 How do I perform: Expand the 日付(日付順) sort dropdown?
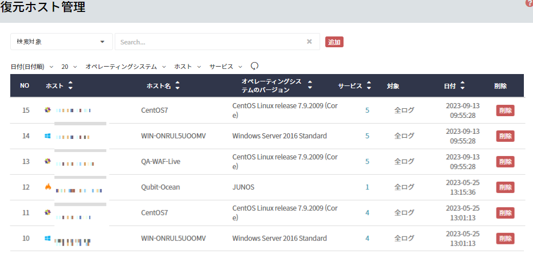point(32,67)
